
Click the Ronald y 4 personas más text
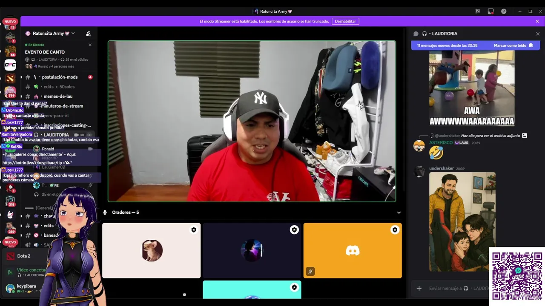pos(56,66)
